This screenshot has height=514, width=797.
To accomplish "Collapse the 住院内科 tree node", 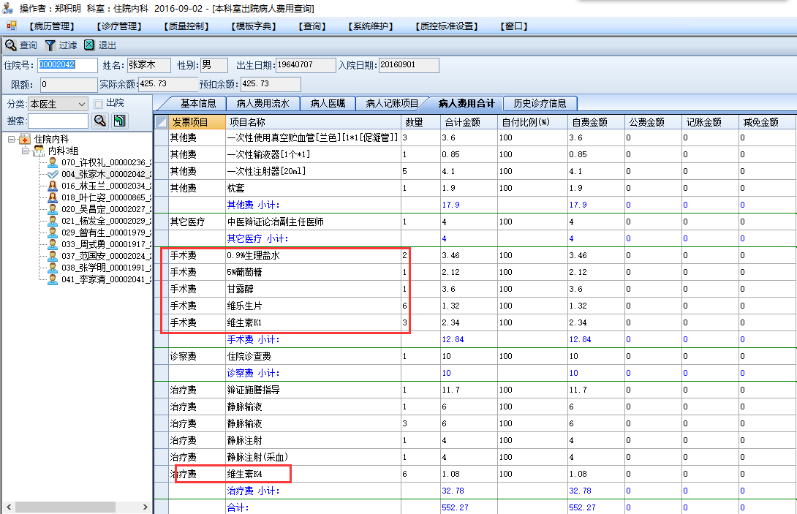I will (x=11, y=139).
